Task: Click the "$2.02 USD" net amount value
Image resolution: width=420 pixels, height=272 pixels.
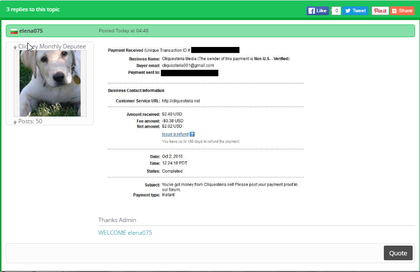Action: 172,126
